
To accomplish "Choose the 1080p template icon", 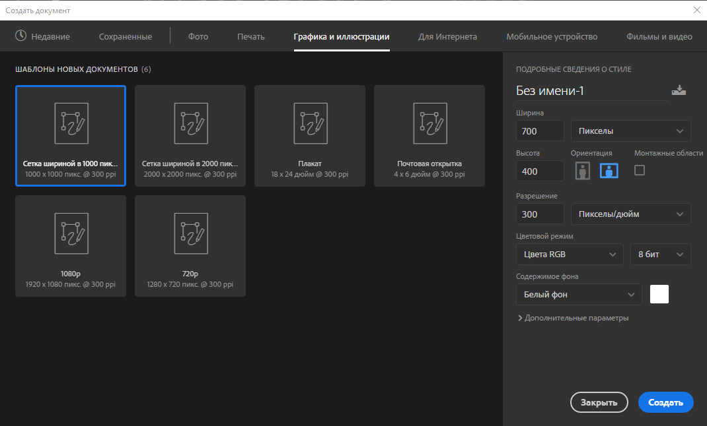I will point(71,233).
